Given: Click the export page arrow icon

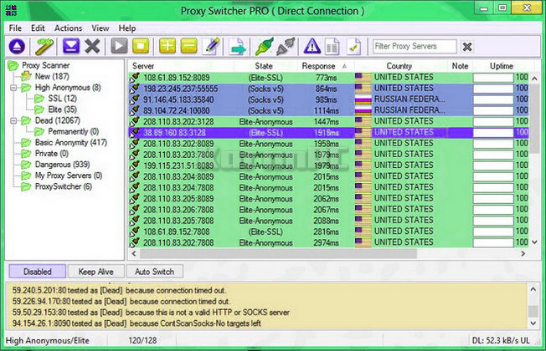Looking at the screenshot, I should point(238,47).
